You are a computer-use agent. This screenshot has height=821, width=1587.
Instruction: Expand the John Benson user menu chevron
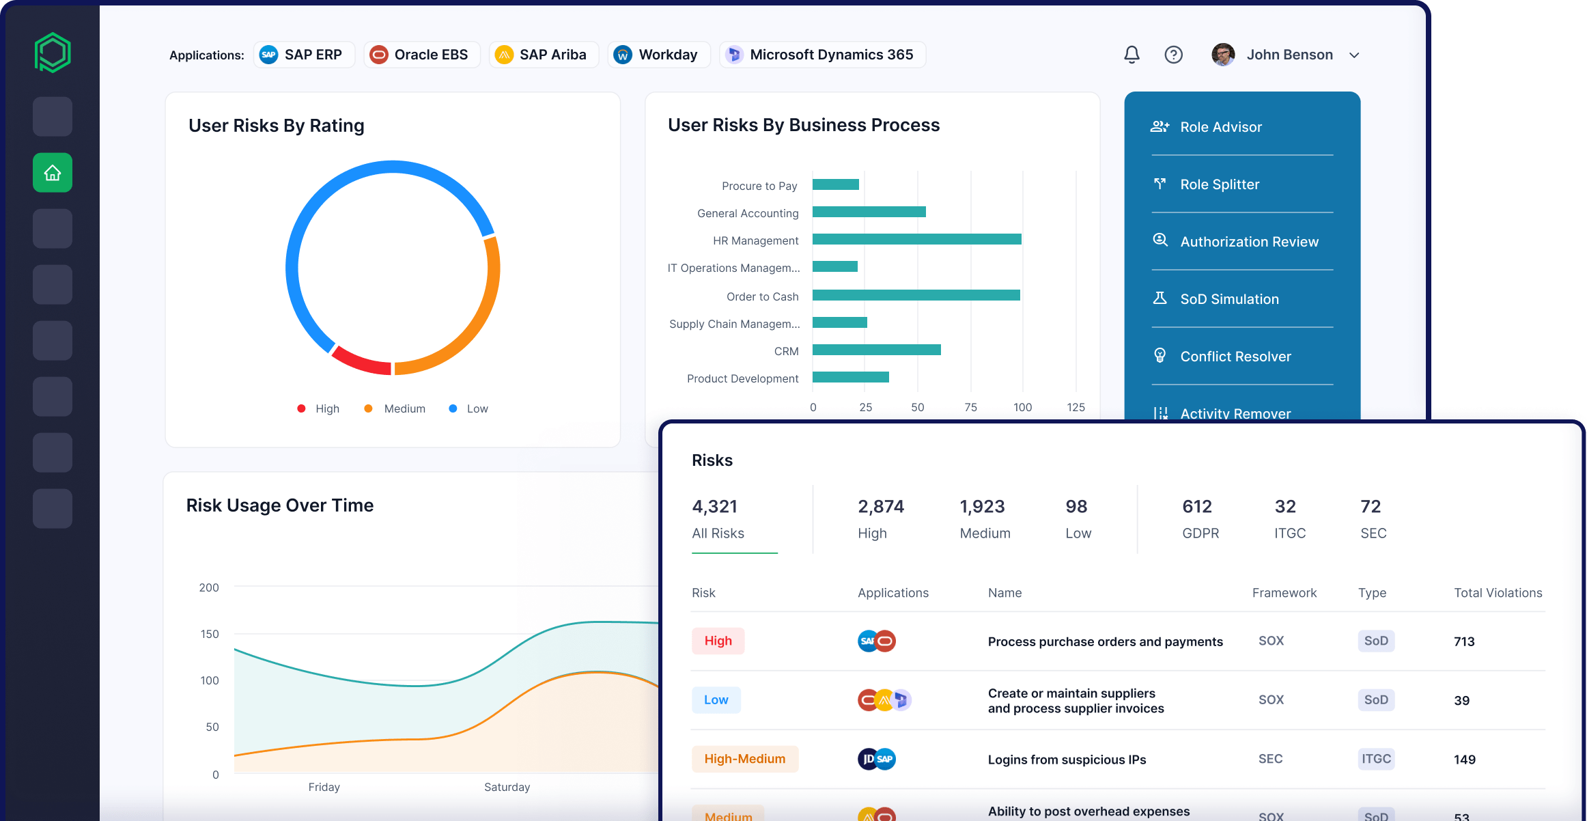[x=1354, y=55]
